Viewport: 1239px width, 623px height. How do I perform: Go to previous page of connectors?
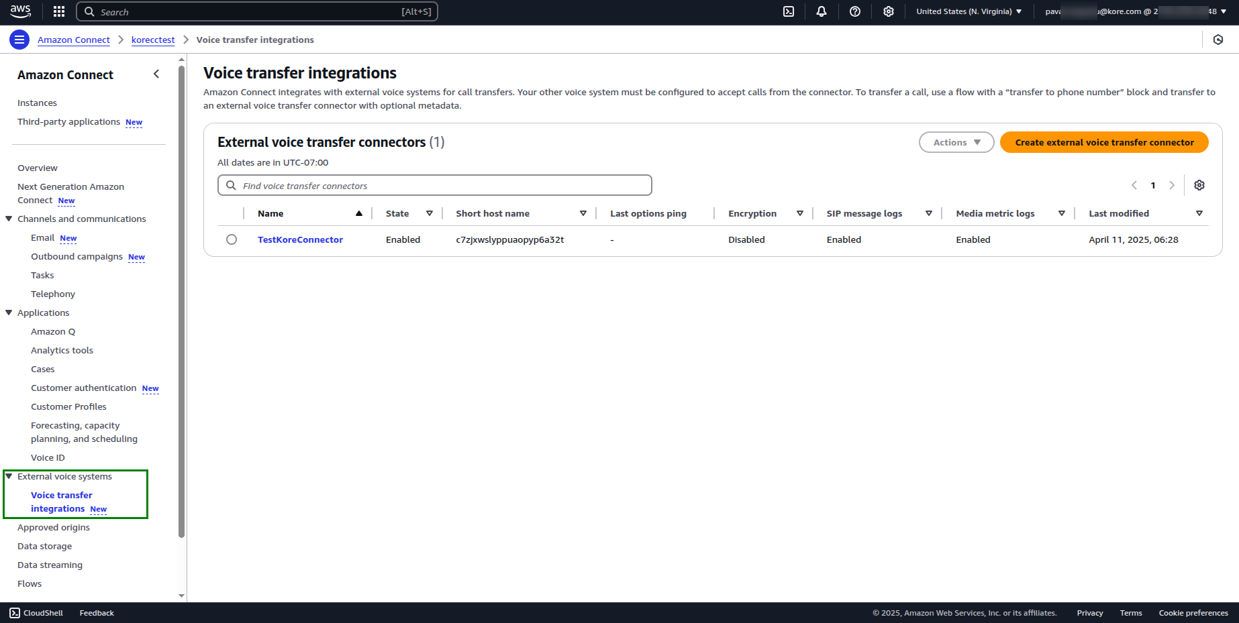(x=1134, y=185)
